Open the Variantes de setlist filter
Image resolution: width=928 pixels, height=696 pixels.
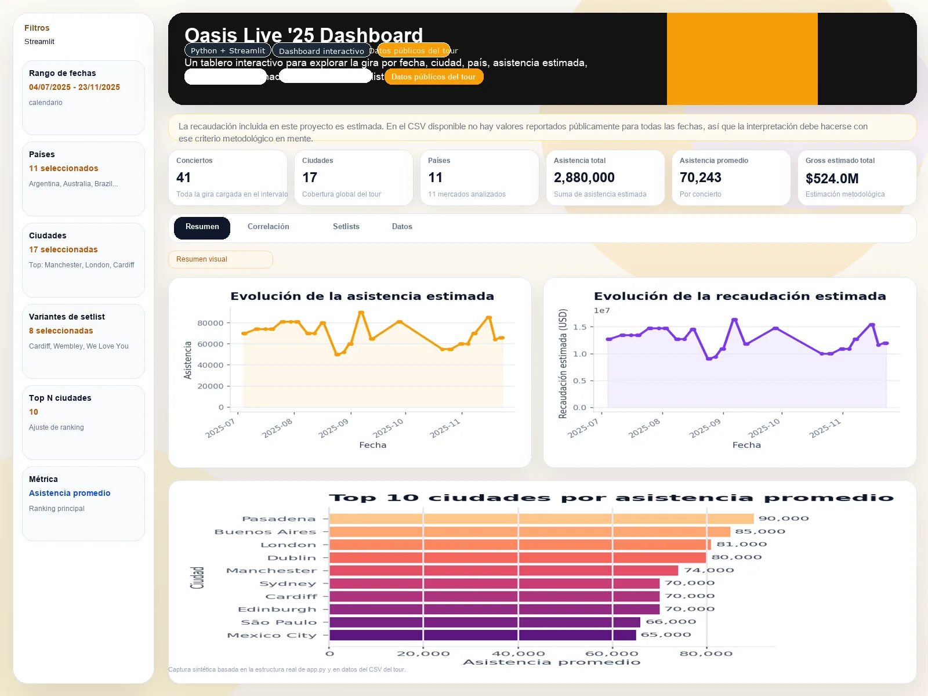(x=84, y=341)
